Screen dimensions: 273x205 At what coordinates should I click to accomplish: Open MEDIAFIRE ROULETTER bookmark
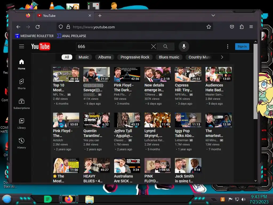pyautogui.click(x=34, y=36)
